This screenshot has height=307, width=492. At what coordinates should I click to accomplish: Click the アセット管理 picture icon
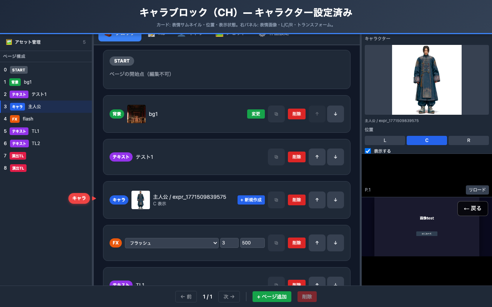(9, 42)
